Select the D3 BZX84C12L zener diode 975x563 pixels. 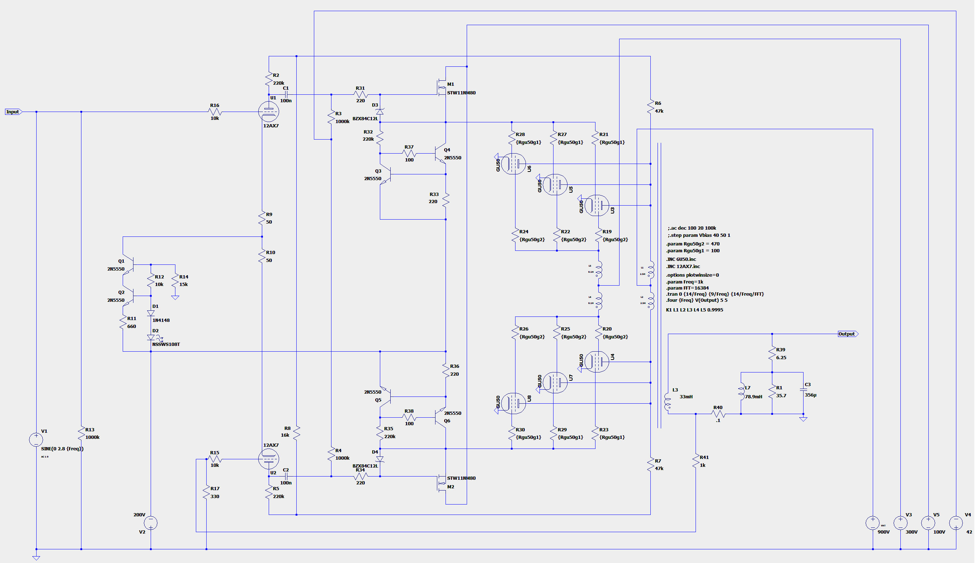(380, 112)
